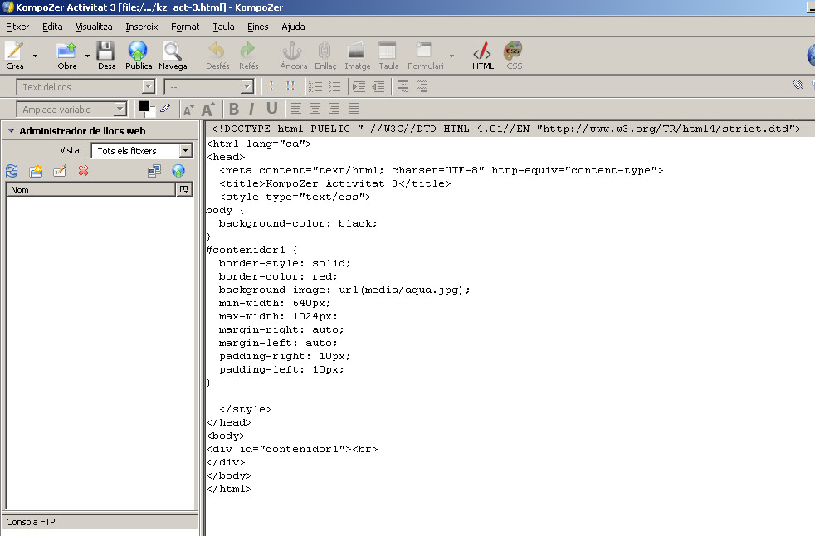Click the red delete X icon
815x536 pixels.
click(83, 171)
